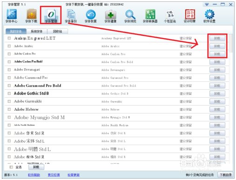Open the 字体转换器 font converter icon
This screenshot has height=180, width=236.
coord(150,16)
